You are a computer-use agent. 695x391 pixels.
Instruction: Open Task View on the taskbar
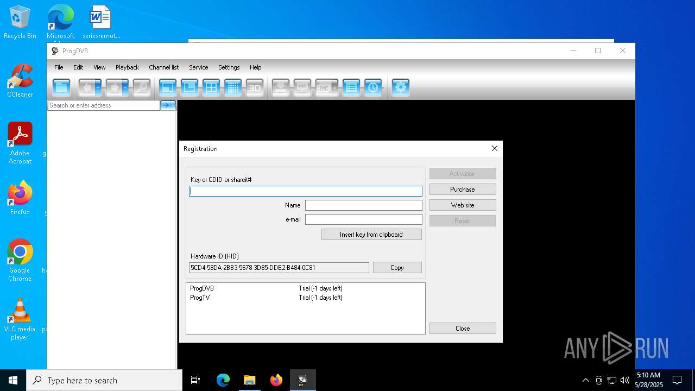195,380
